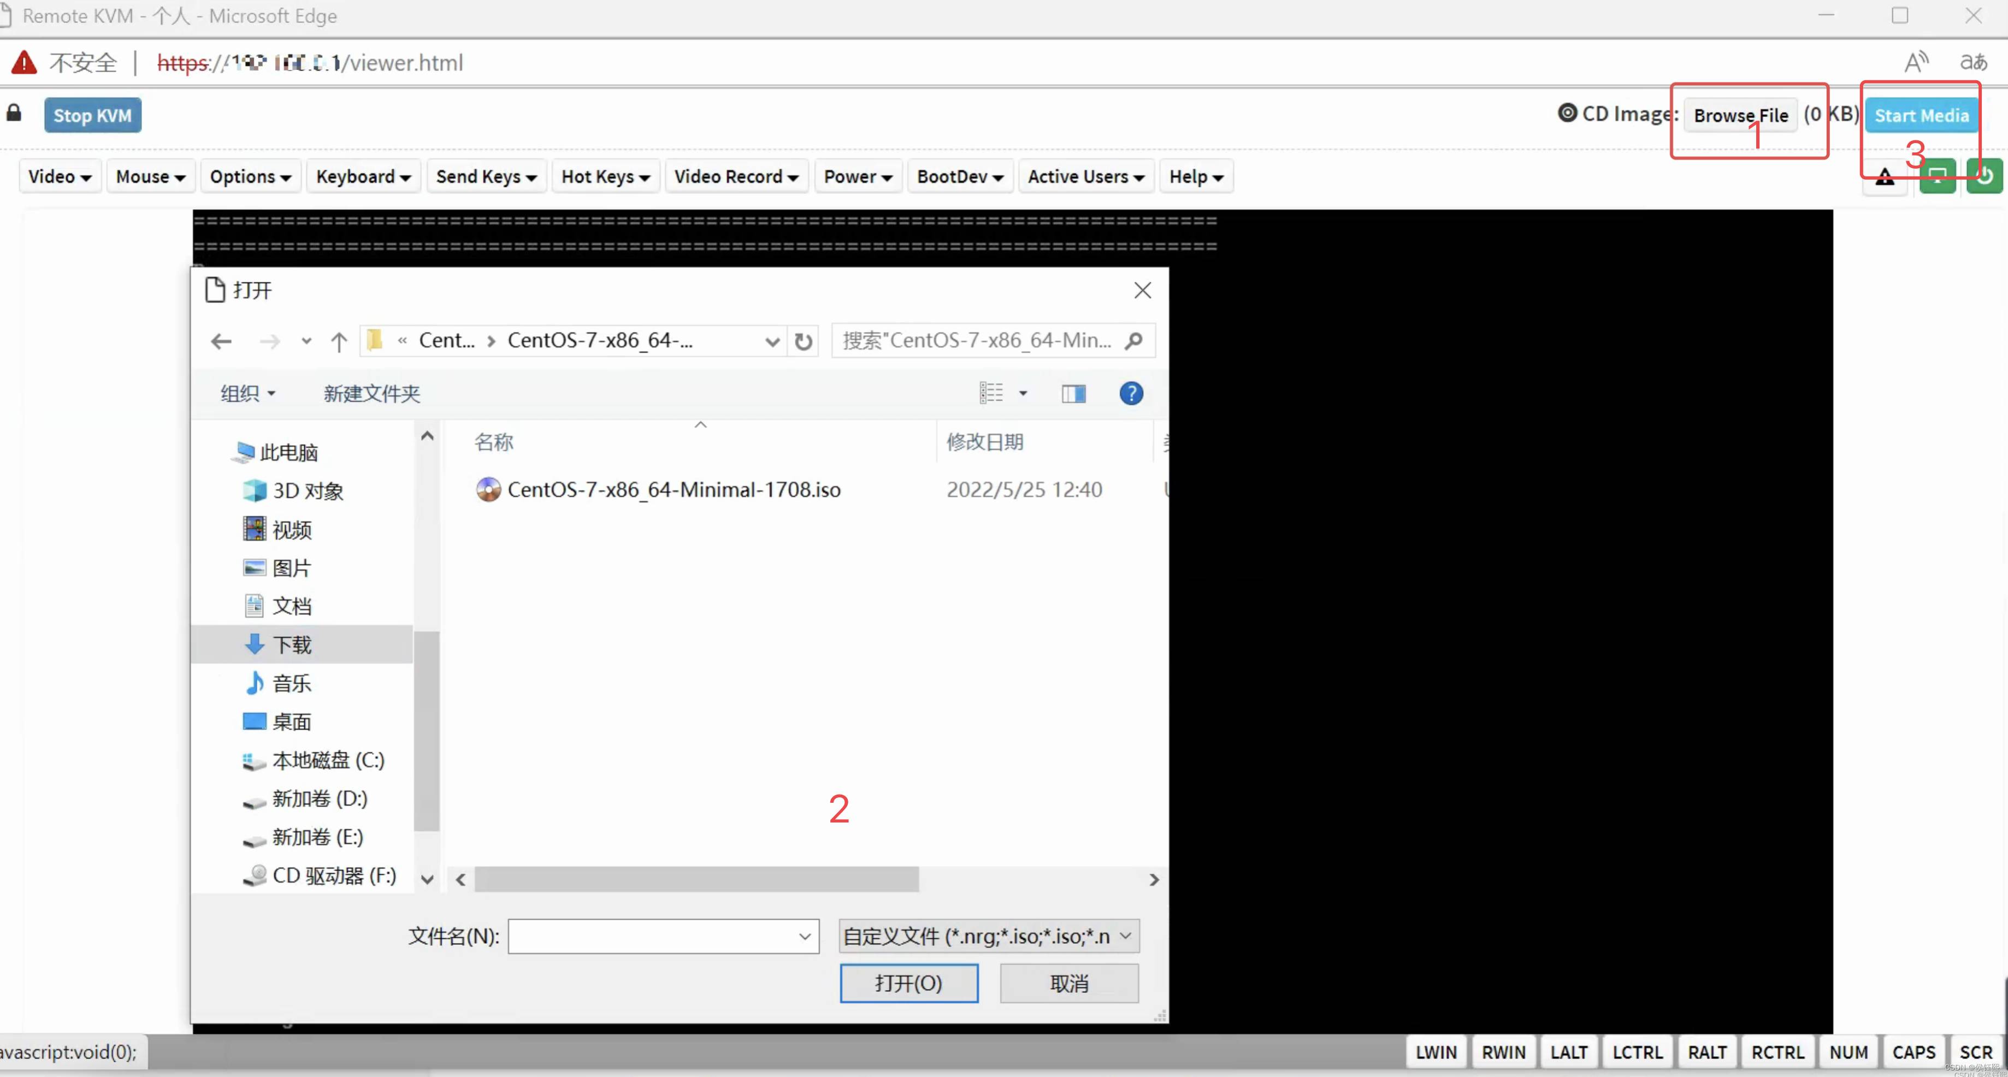
Task: Click the warning triangle icon in KVM toolbar
Action: click(1885, 177)
